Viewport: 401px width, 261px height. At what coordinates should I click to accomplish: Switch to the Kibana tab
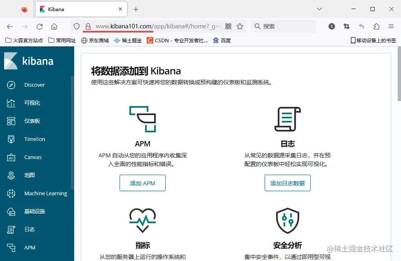click(x=81, y=9)
